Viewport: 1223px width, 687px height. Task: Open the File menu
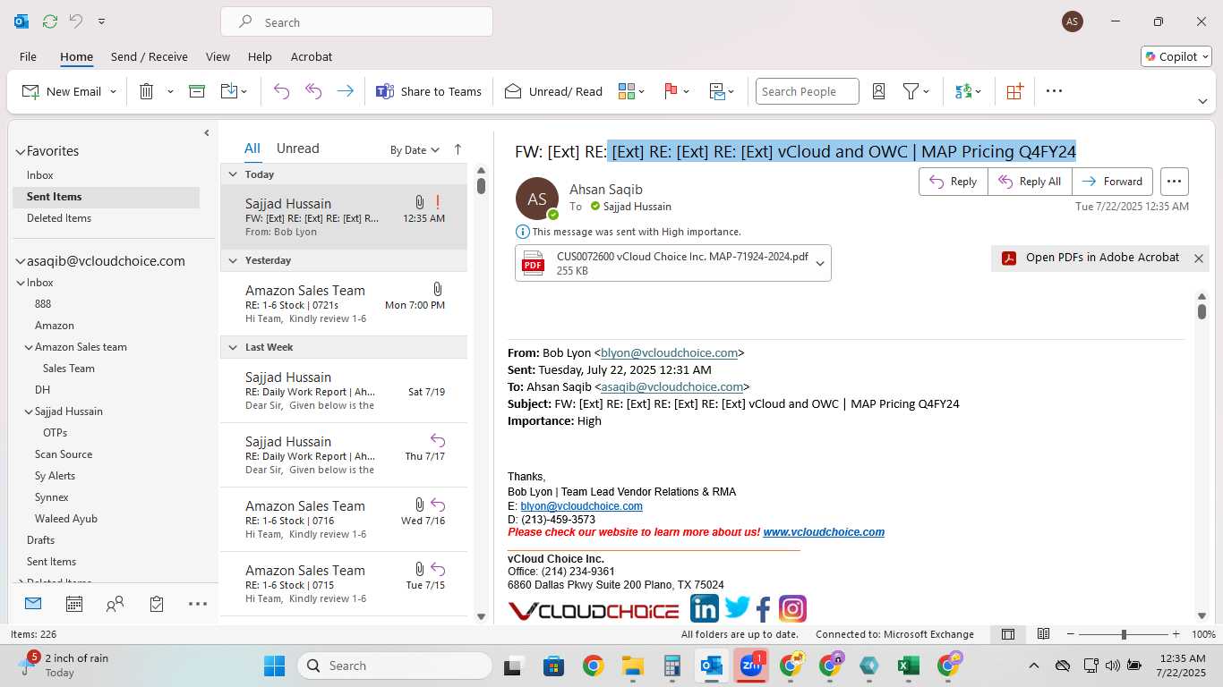[28, 56]
